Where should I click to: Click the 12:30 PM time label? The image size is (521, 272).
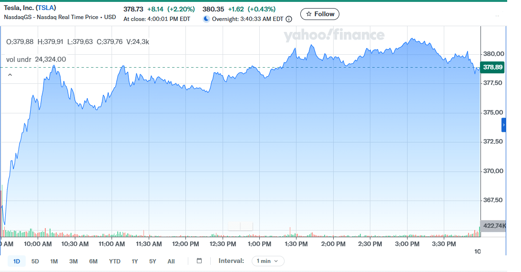pyautogui.click(x=223, y=244)
